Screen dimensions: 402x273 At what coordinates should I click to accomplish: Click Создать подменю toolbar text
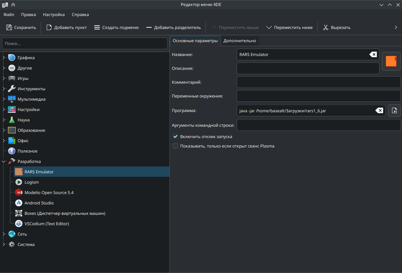(121, 27)
